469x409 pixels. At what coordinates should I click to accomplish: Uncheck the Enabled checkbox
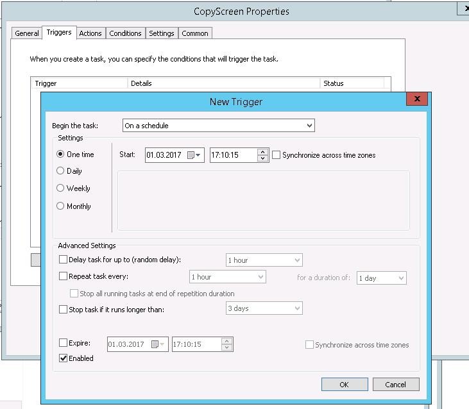(x=63, y=358)
